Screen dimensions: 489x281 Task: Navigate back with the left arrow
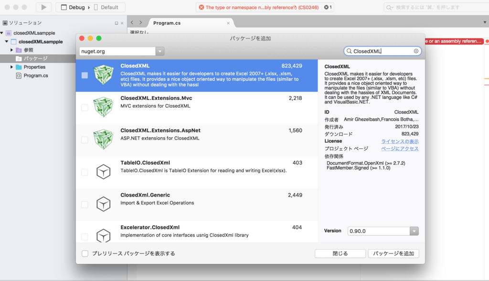tap(132, 22)
